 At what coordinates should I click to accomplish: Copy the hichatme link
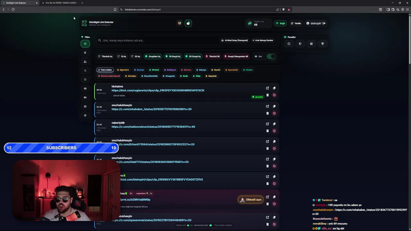[x=274, y=88]
